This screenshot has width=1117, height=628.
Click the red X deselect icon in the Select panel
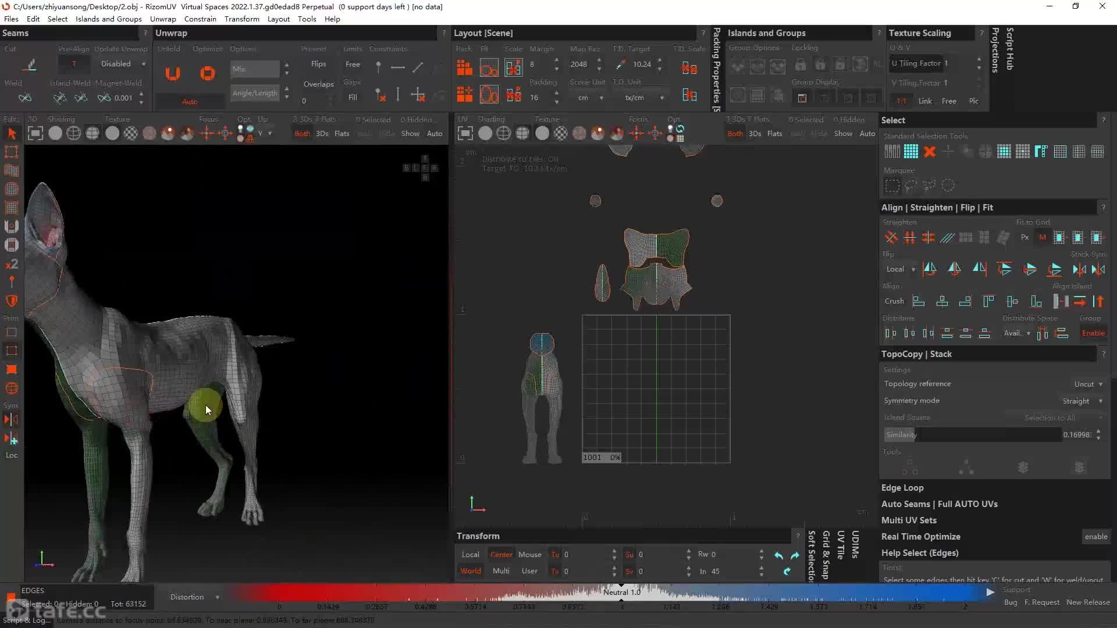click(929, 152)
